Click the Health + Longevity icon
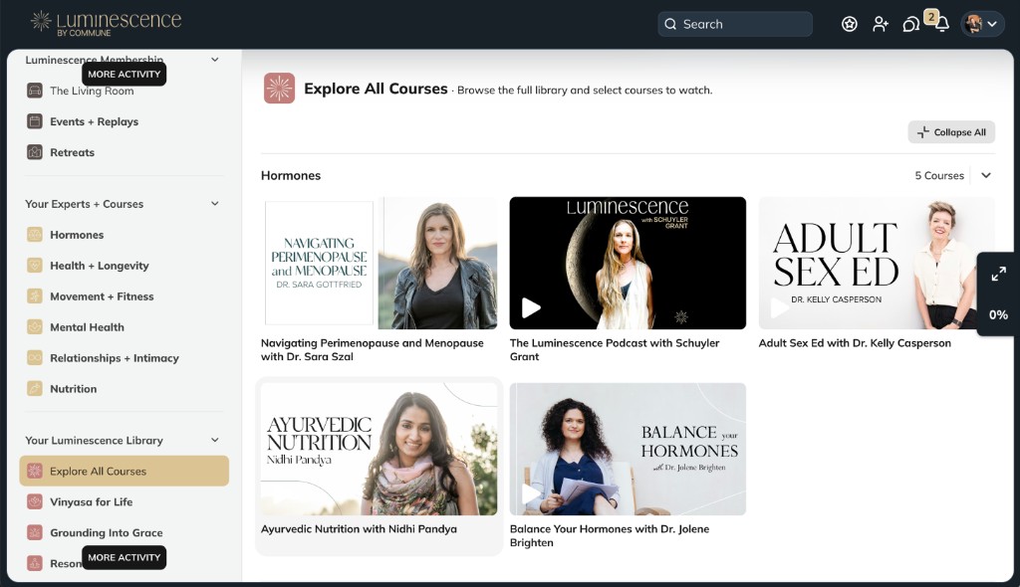Viewport: 1020px width, 587px height. [x=35, y=266]
